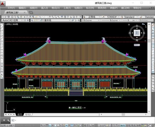Open the 格式(O) menu
The width and height of the screenshot is (155, 127).
pyautogui.click(x=56, y=8)
